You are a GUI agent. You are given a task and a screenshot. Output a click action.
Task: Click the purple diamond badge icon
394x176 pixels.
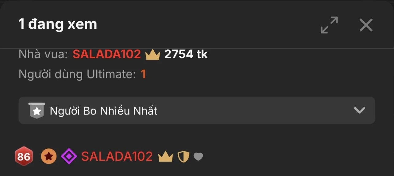pos(69,157)
